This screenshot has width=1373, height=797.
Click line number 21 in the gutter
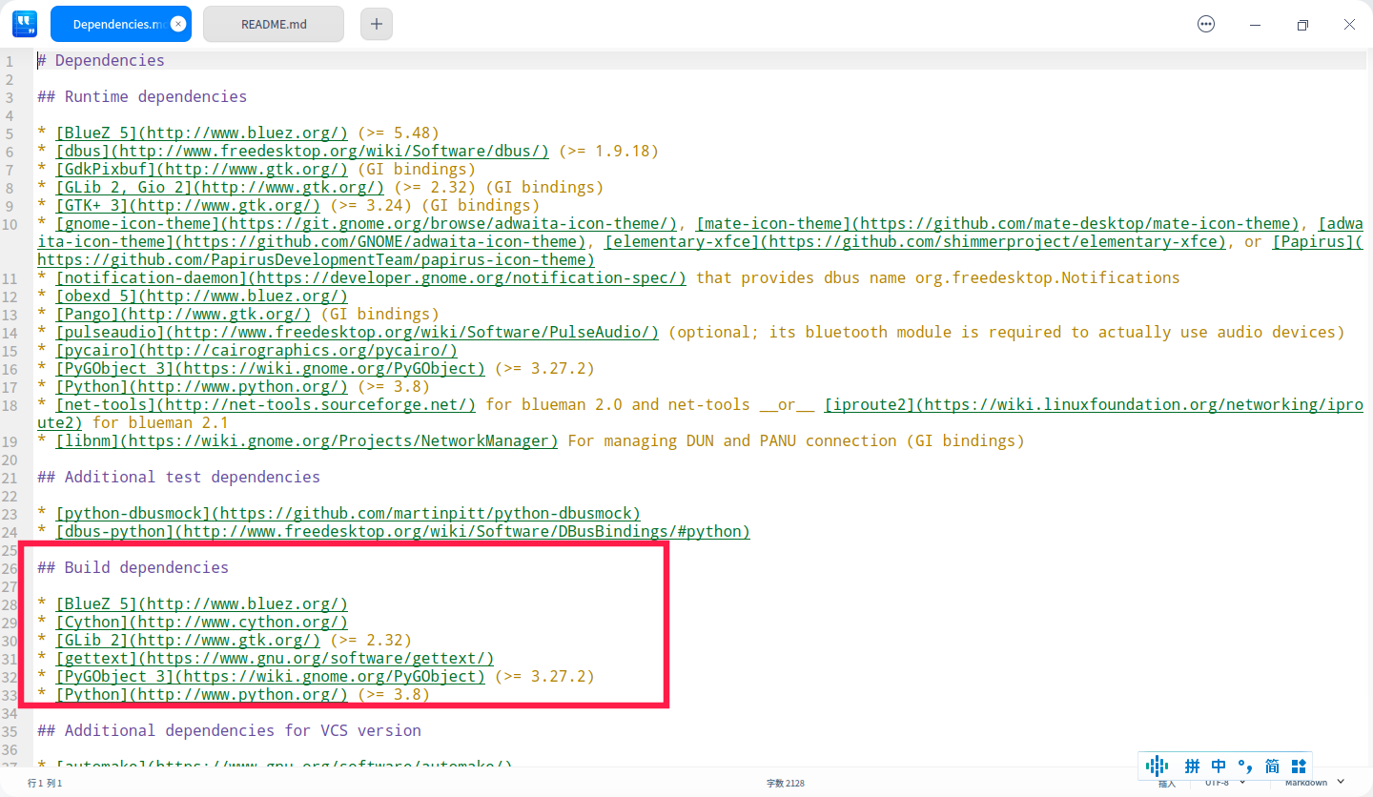point(10,477)
